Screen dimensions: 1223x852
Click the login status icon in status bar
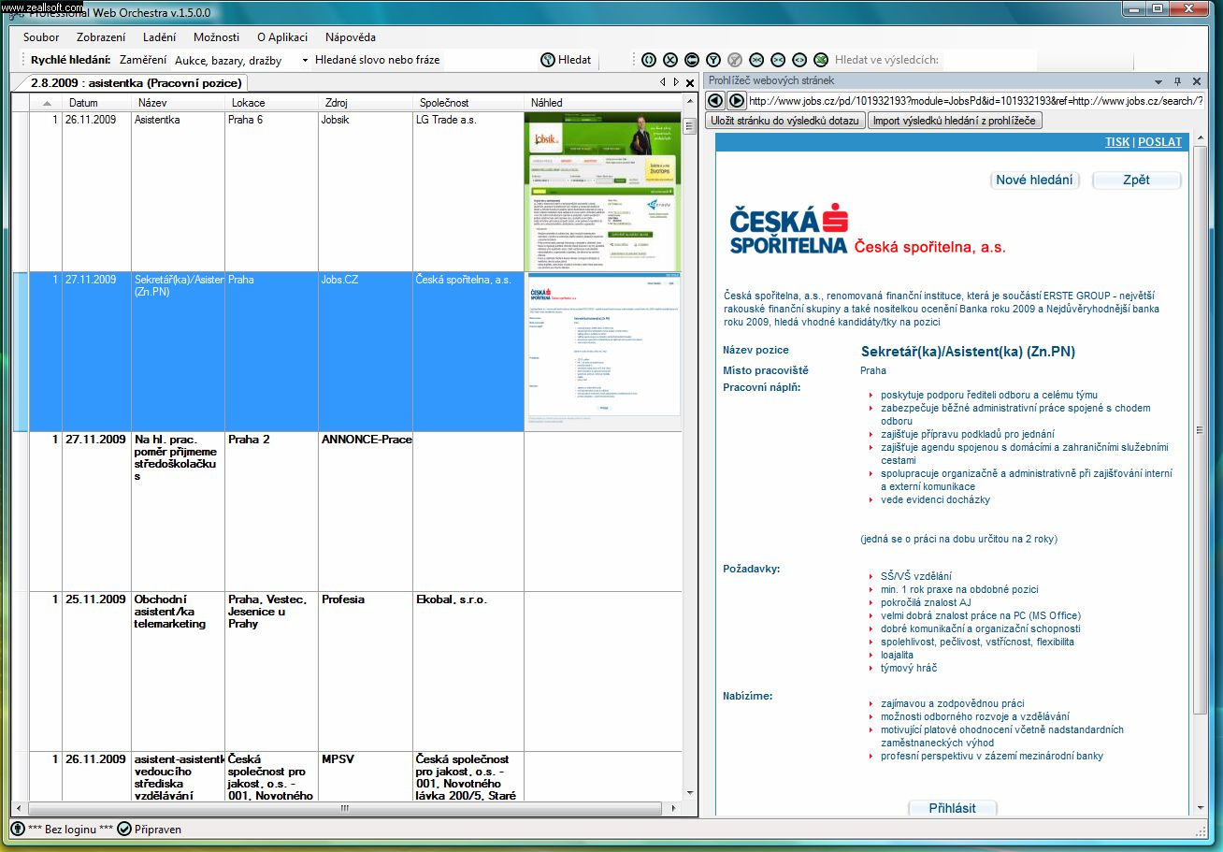18,829
